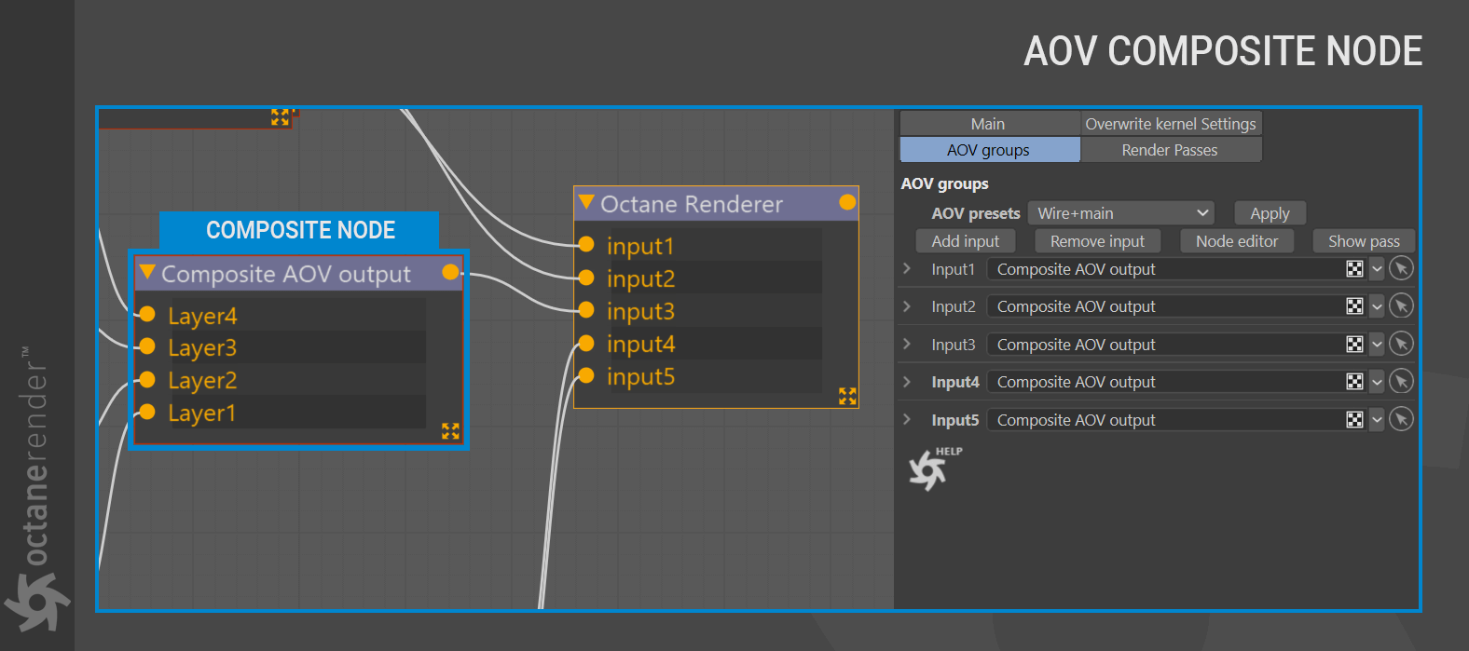The width and height of the screenshot is (1469, 651).
Task: Click the Add input button
Action: pos(966,241)
